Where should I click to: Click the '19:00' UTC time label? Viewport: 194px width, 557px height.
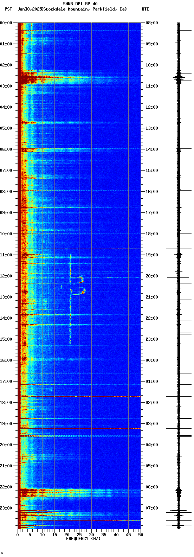pos(152,255)
